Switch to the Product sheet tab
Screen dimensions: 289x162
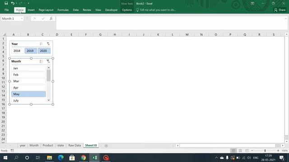point(48,145)
